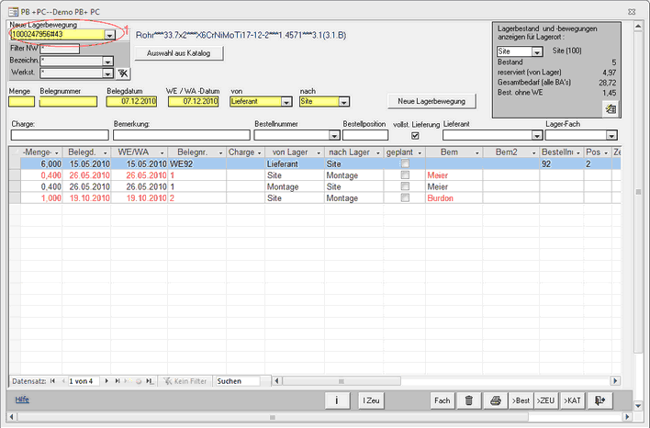Screen dimensions: 650x428
Task: Open the 'nach' Site dropdown
Action: tap(342, 102)
